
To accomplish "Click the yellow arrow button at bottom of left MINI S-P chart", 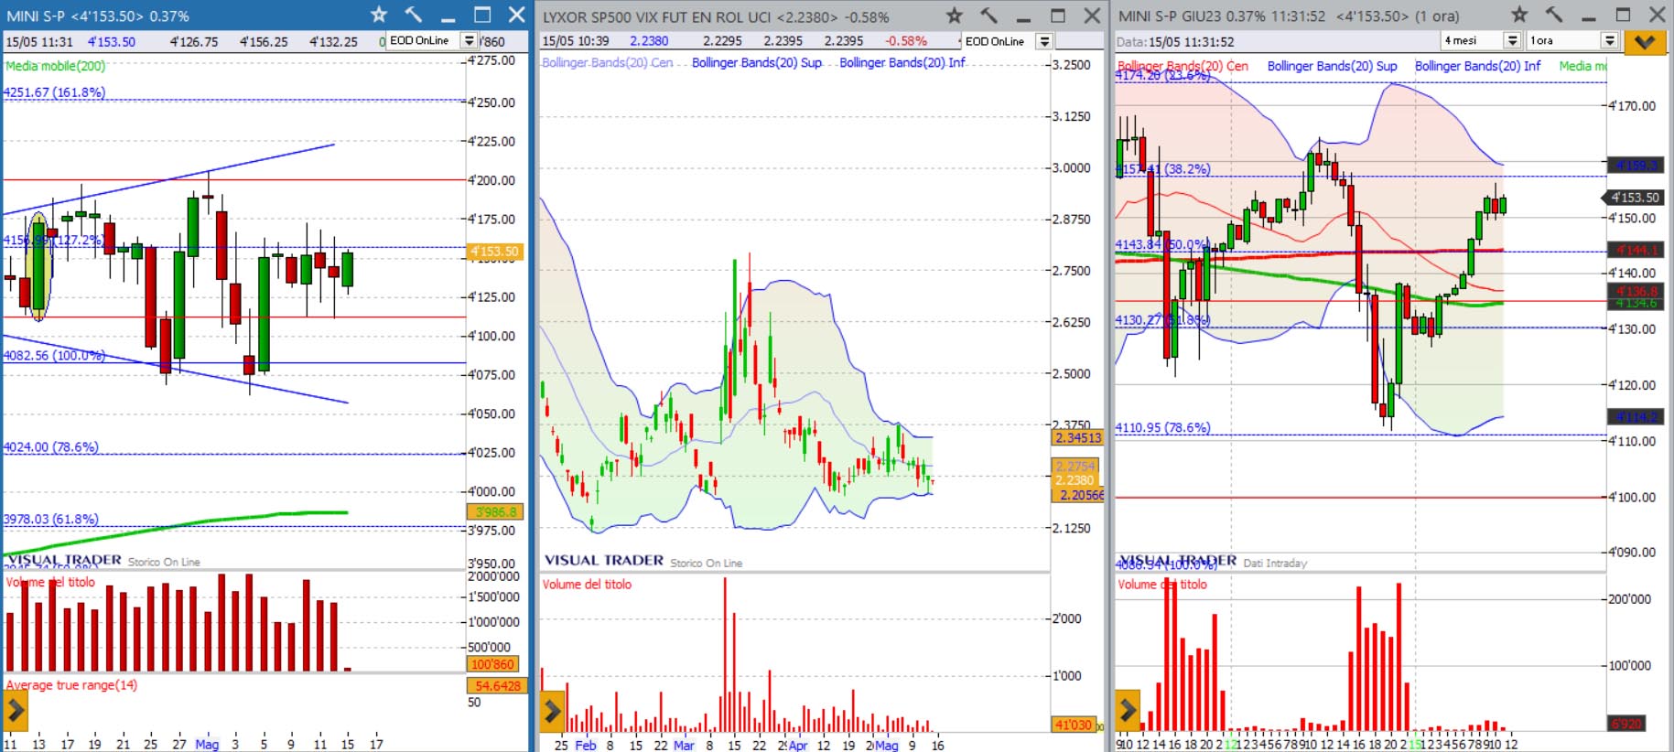I will (15, 709).
